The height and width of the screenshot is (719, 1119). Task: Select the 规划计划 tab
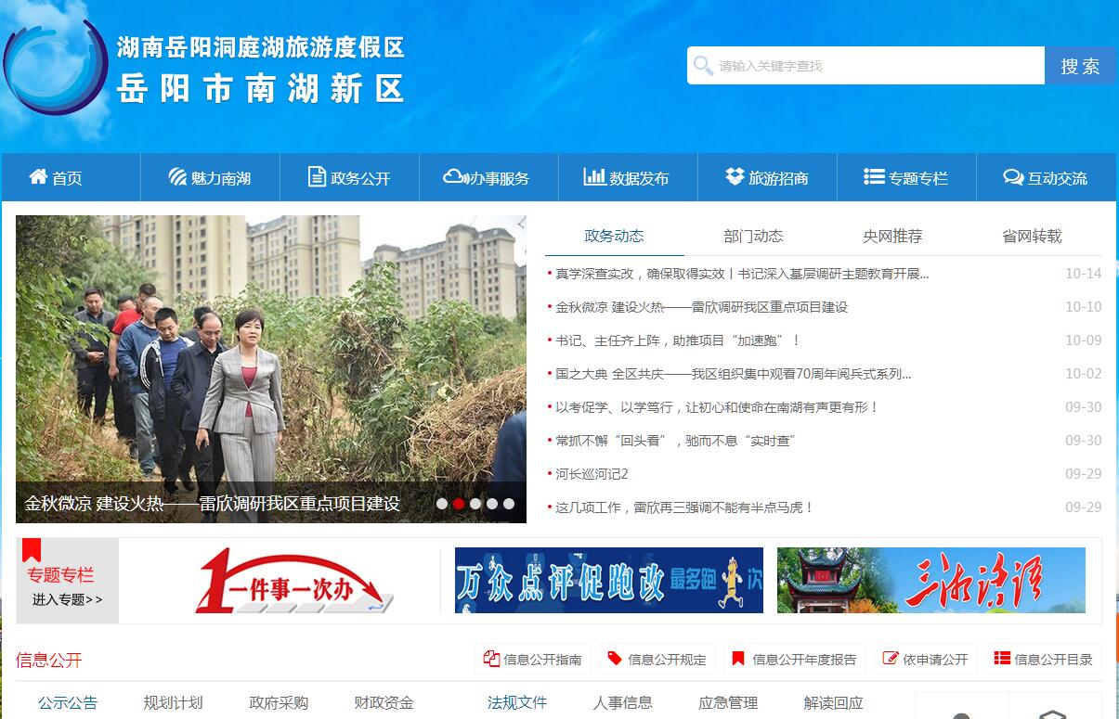pos(173,702)
